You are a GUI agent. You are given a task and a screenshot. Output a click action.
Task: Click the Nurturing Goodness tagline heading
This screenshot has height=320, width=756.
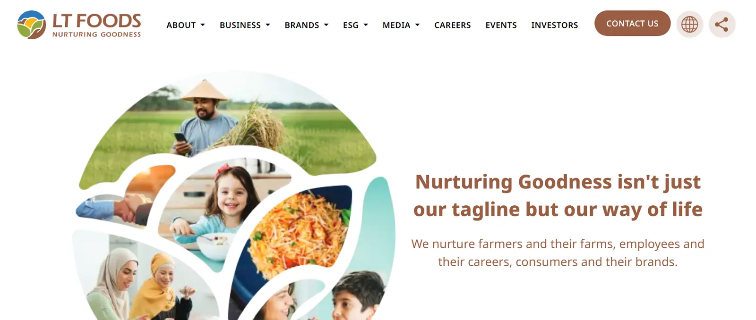pyautogui.click(x=558, y=195)
